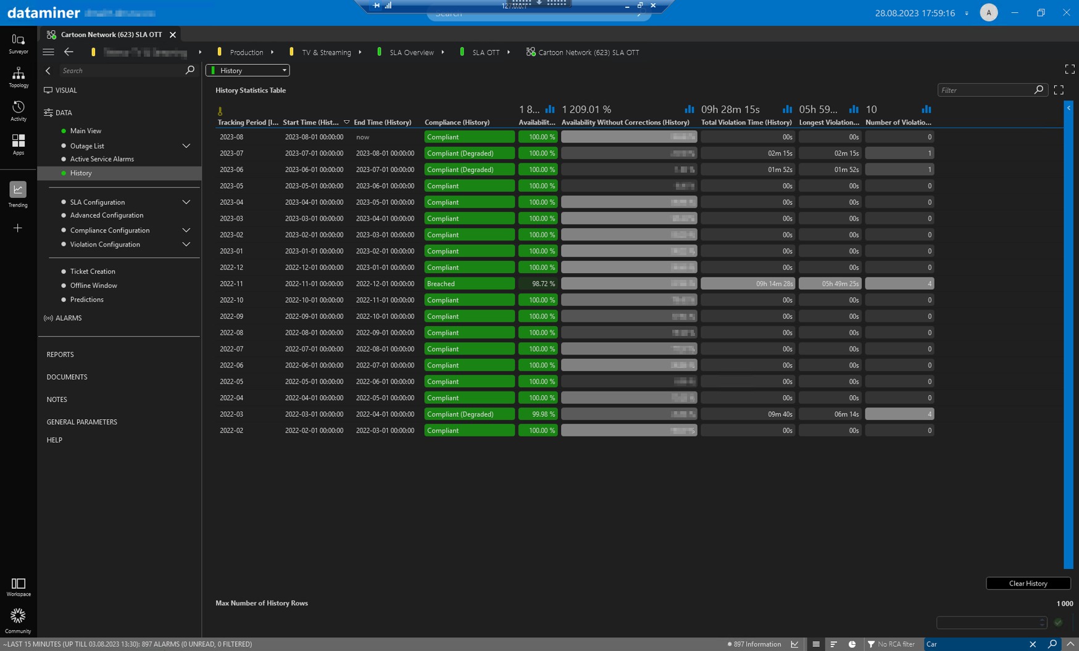Open the History page dropdown selector
This screenshot has width=1079, height=651.
[248, 70]
